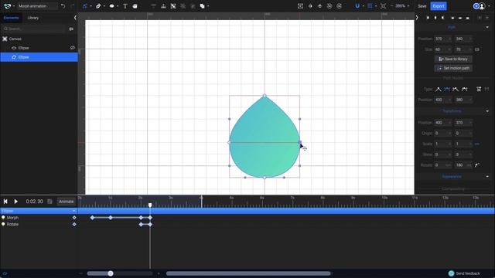Click the Send feedback button
The width and height of the screenshot is (495, 278).
click(x=464, y=273)
